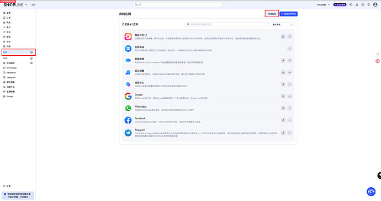This screenshot has width=381, height=201.
Task: Click the Dev badge near logo
Action: (33, 4)
